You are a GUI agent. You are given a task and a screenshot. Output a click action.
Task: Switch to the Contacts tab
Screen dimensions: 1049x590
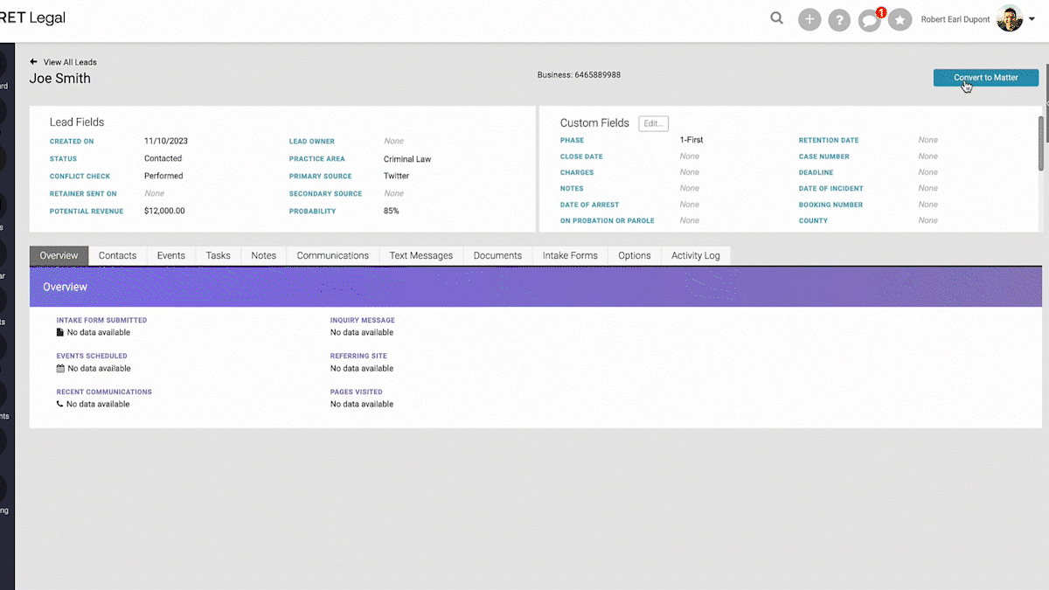pos(117,255)
